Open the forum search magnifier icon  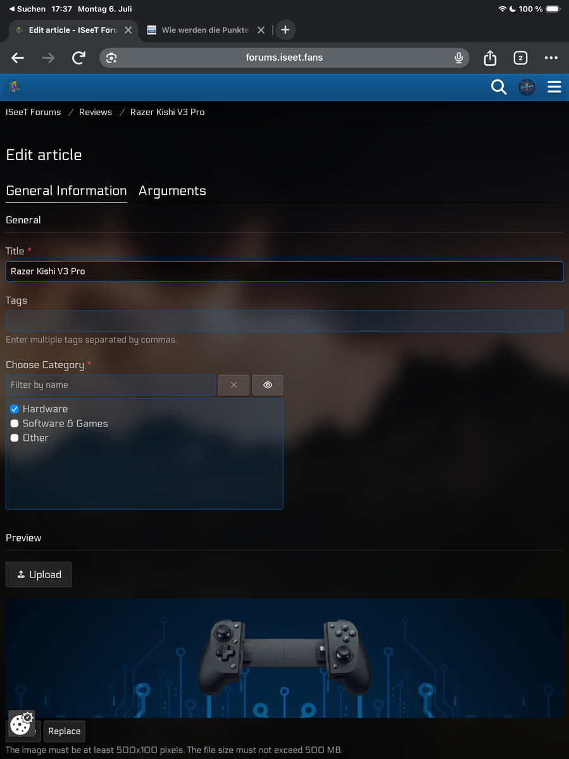pos(499,87)
